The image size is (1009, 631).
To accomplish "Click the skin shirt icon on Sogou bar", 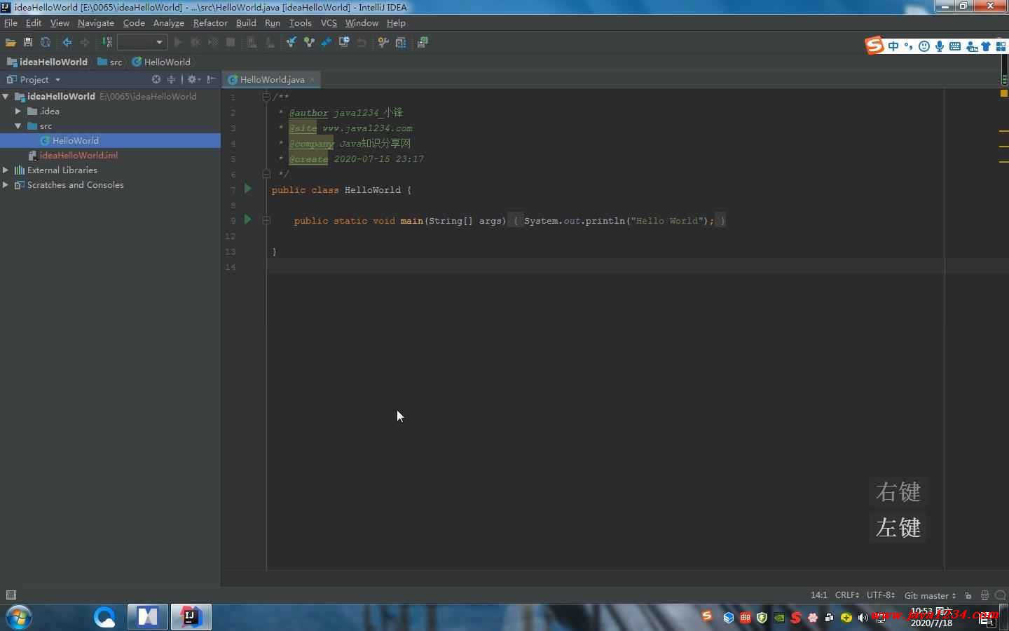I will click(986, 46).
